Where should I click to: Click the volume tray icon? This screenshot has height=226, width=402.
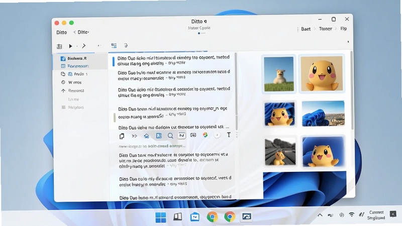[342, 215]
